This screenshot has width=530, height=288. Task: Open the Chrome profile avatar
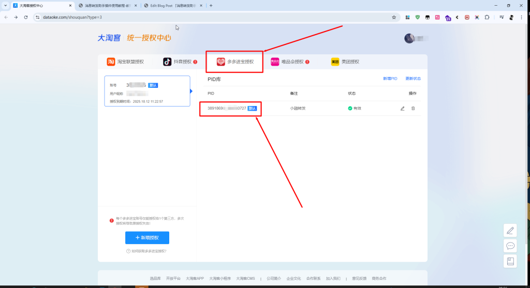click(x=511, y=17)
